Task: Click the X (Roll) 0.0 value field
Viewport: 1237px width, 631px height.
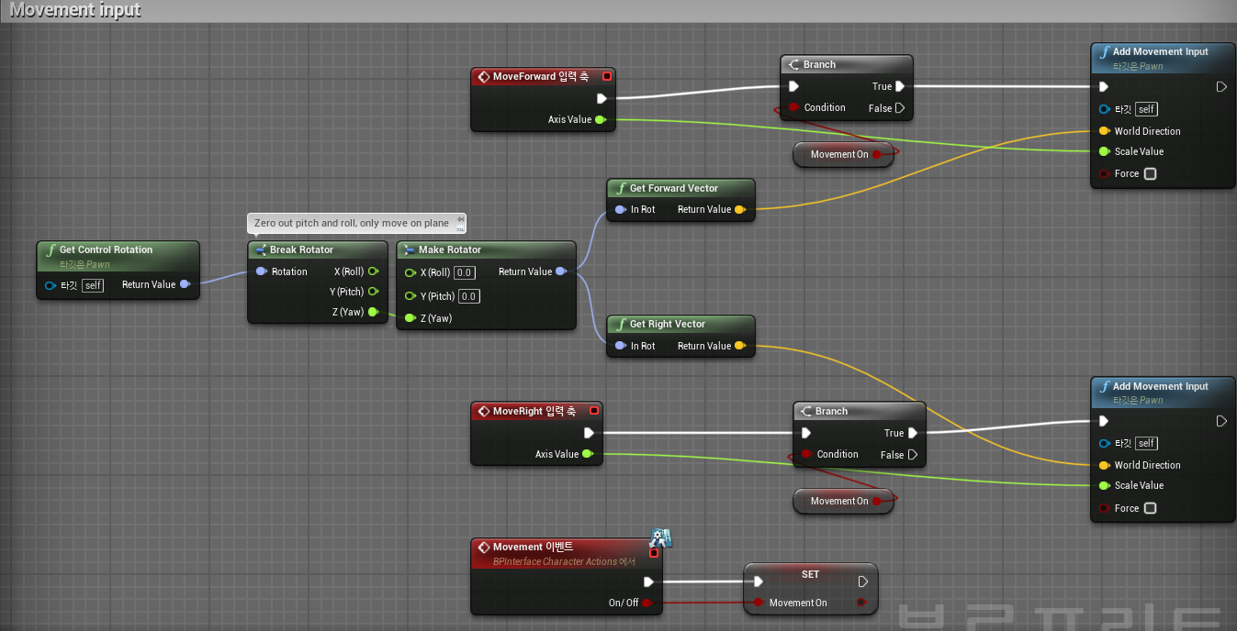Action: pos(465,272)
